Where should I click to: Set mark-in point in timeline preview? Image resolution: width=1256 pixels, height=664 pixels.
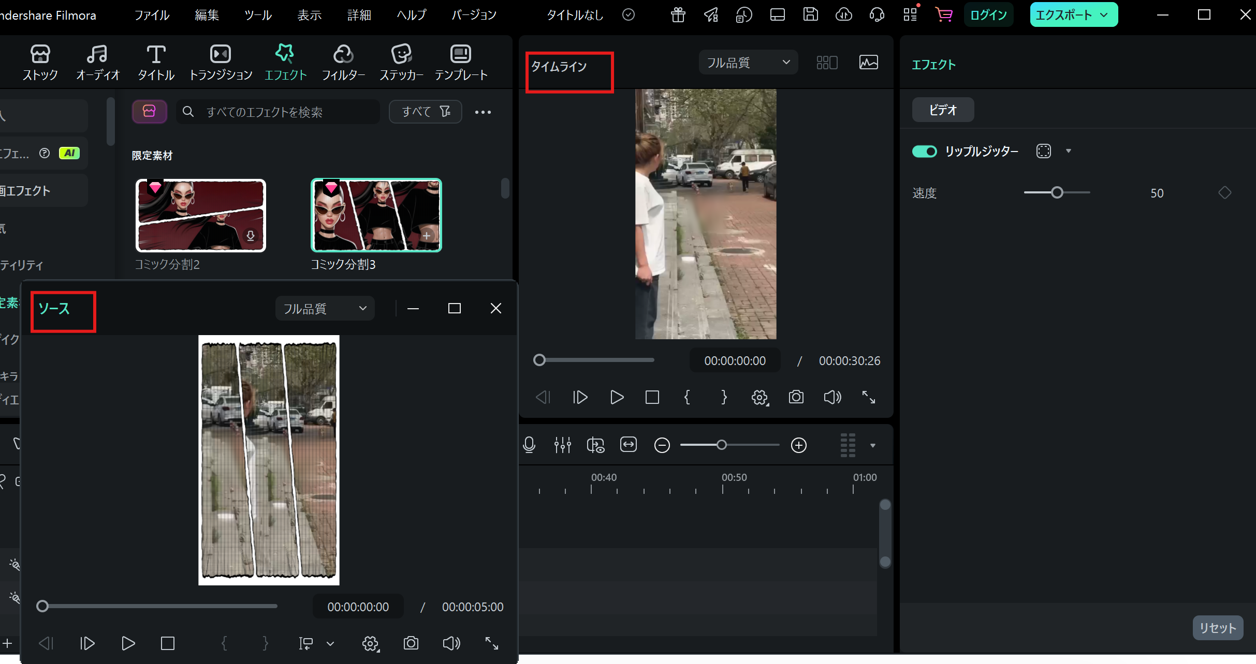(x=688, y=397)
